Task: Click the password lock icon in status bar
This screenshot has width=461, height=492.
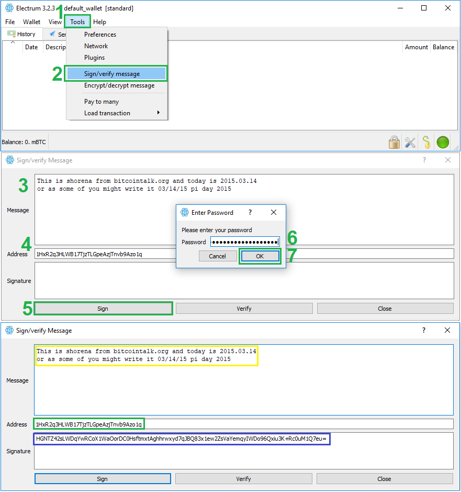Action: [394, 142]
